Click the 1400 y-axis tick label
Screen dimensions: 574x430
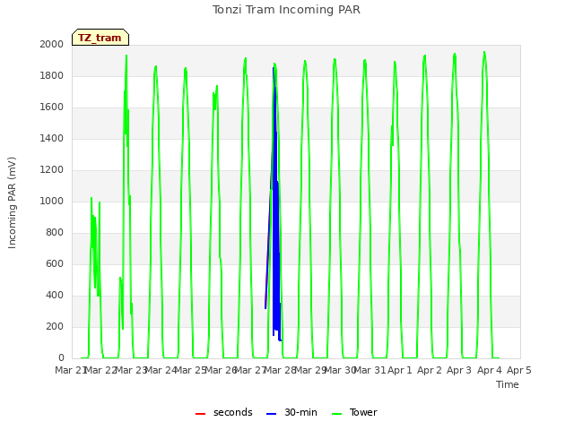52,138
